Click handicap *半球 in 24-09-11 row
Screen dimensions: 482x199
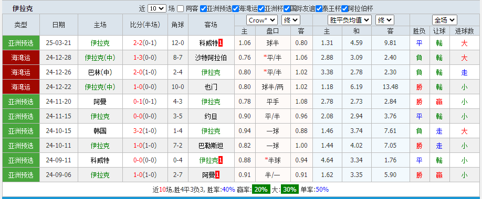pyautogui.click(x=273, y=160)
